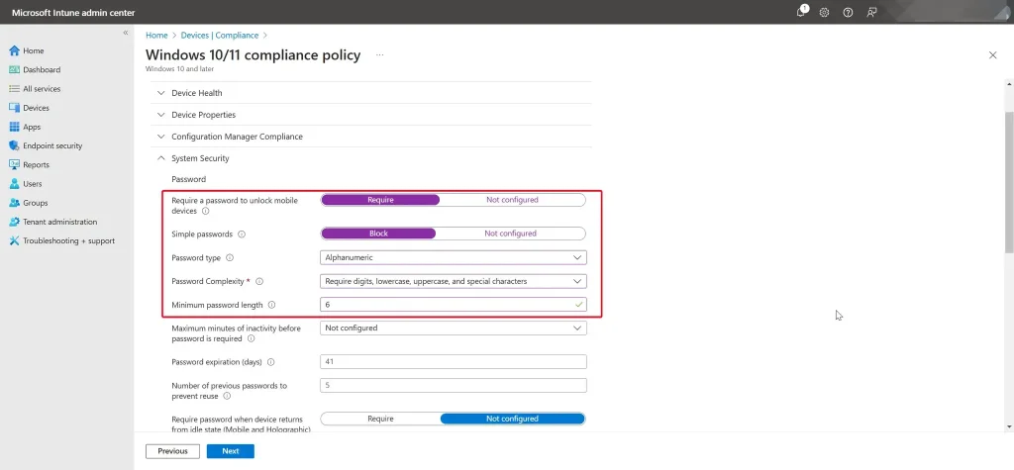Click the scrollbar up arrow
Screen dimensions: 1014x470
1009,83
